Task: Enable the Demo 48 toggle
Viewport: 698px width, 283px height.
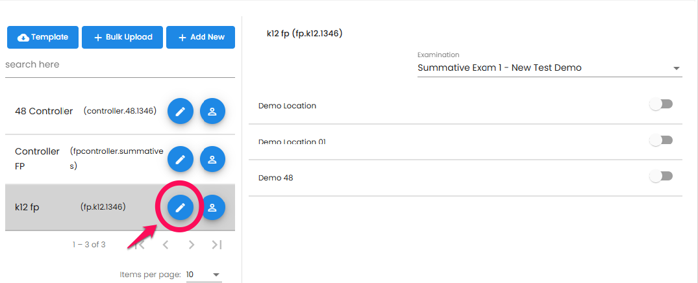Action: (x=661, y=177)
